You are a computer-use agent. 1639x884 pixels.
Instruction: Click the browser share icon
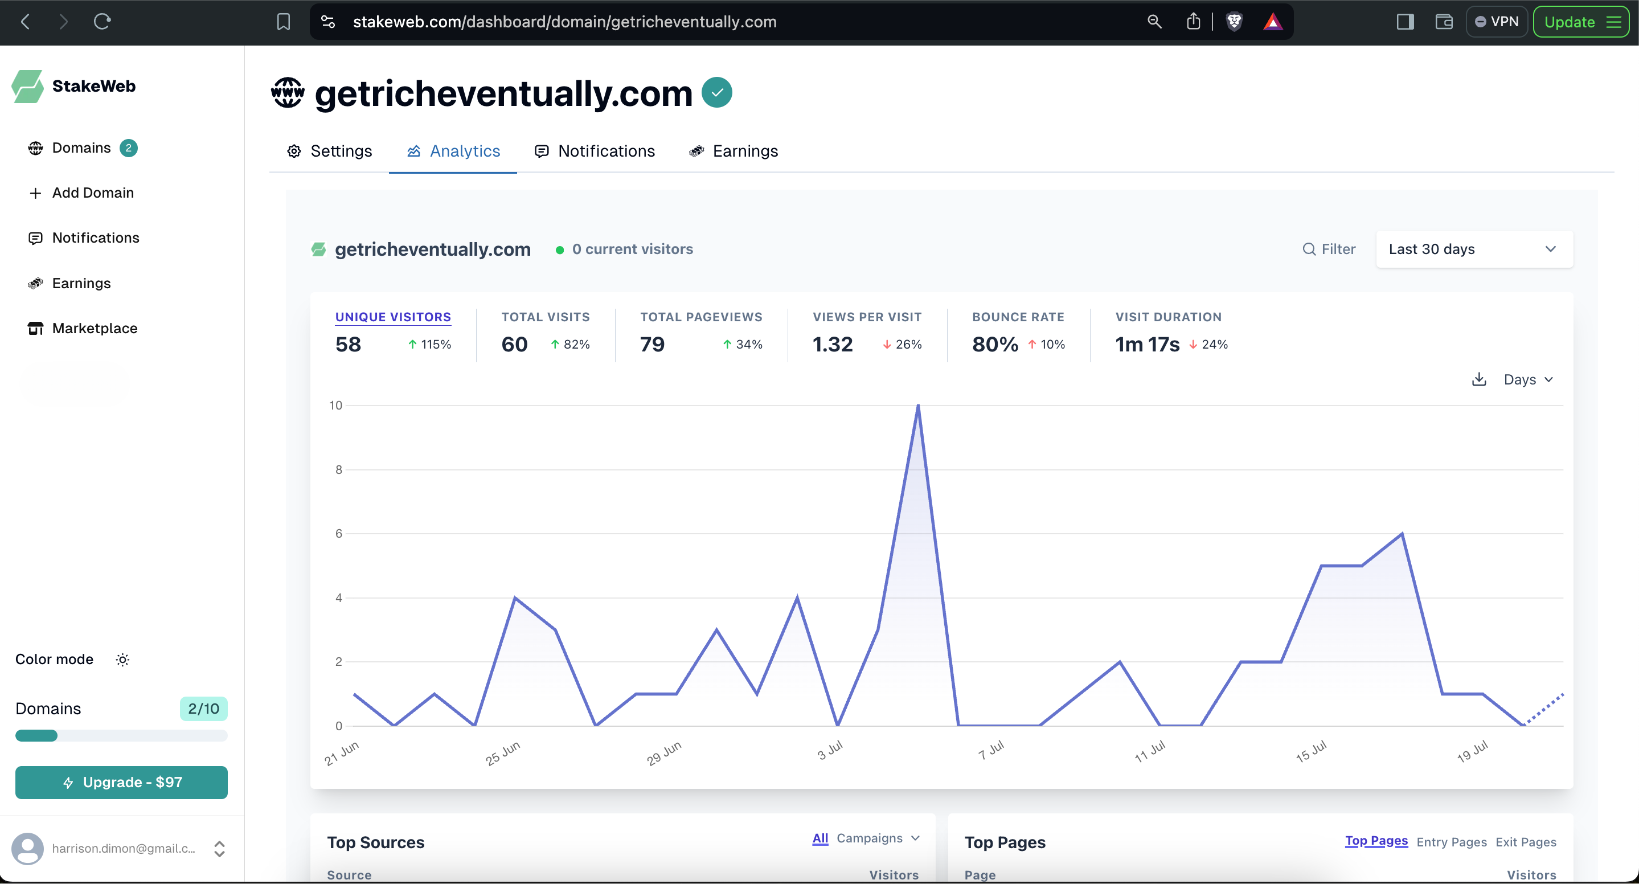pos(1193,22)
